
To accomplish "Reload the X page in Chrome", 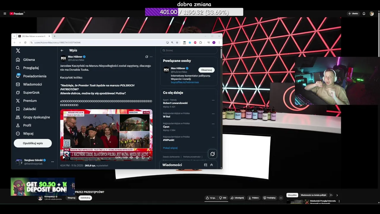I will click(25, 43).
